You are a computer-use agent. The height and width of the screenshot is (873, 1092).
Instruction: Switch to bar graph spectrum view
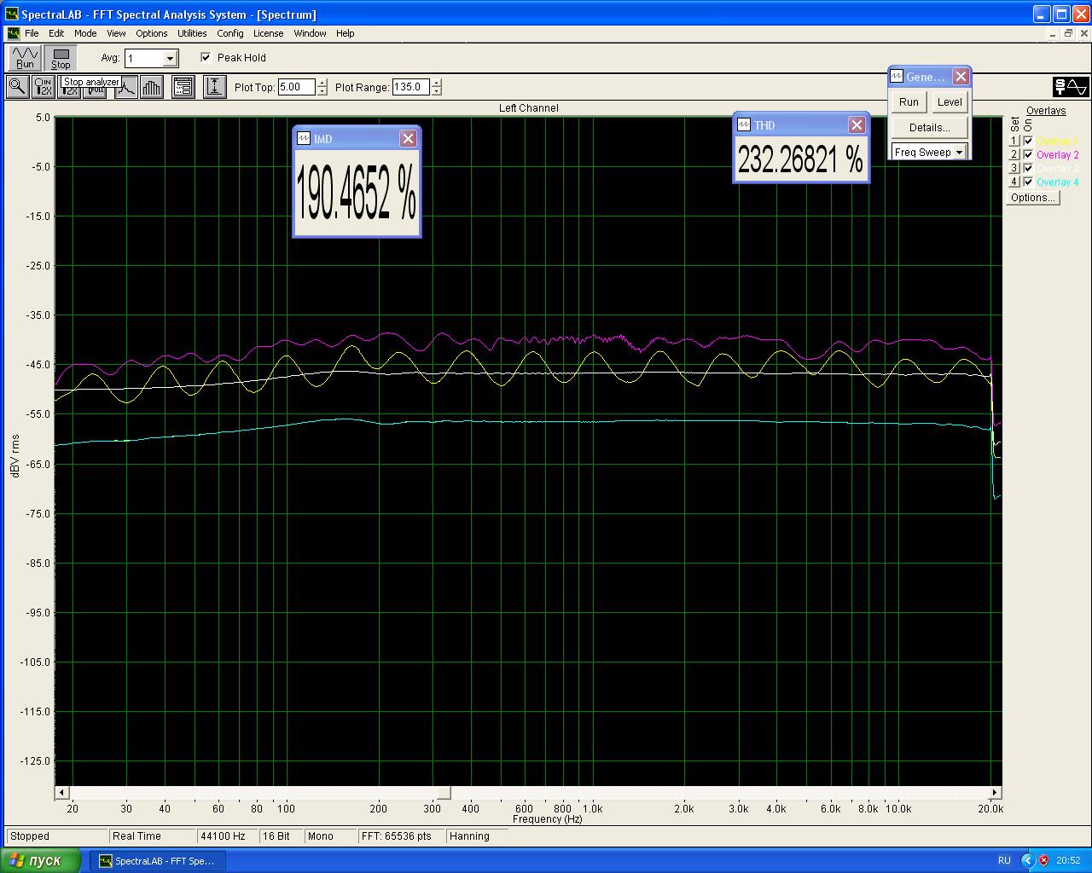click(x=152, y=86)
